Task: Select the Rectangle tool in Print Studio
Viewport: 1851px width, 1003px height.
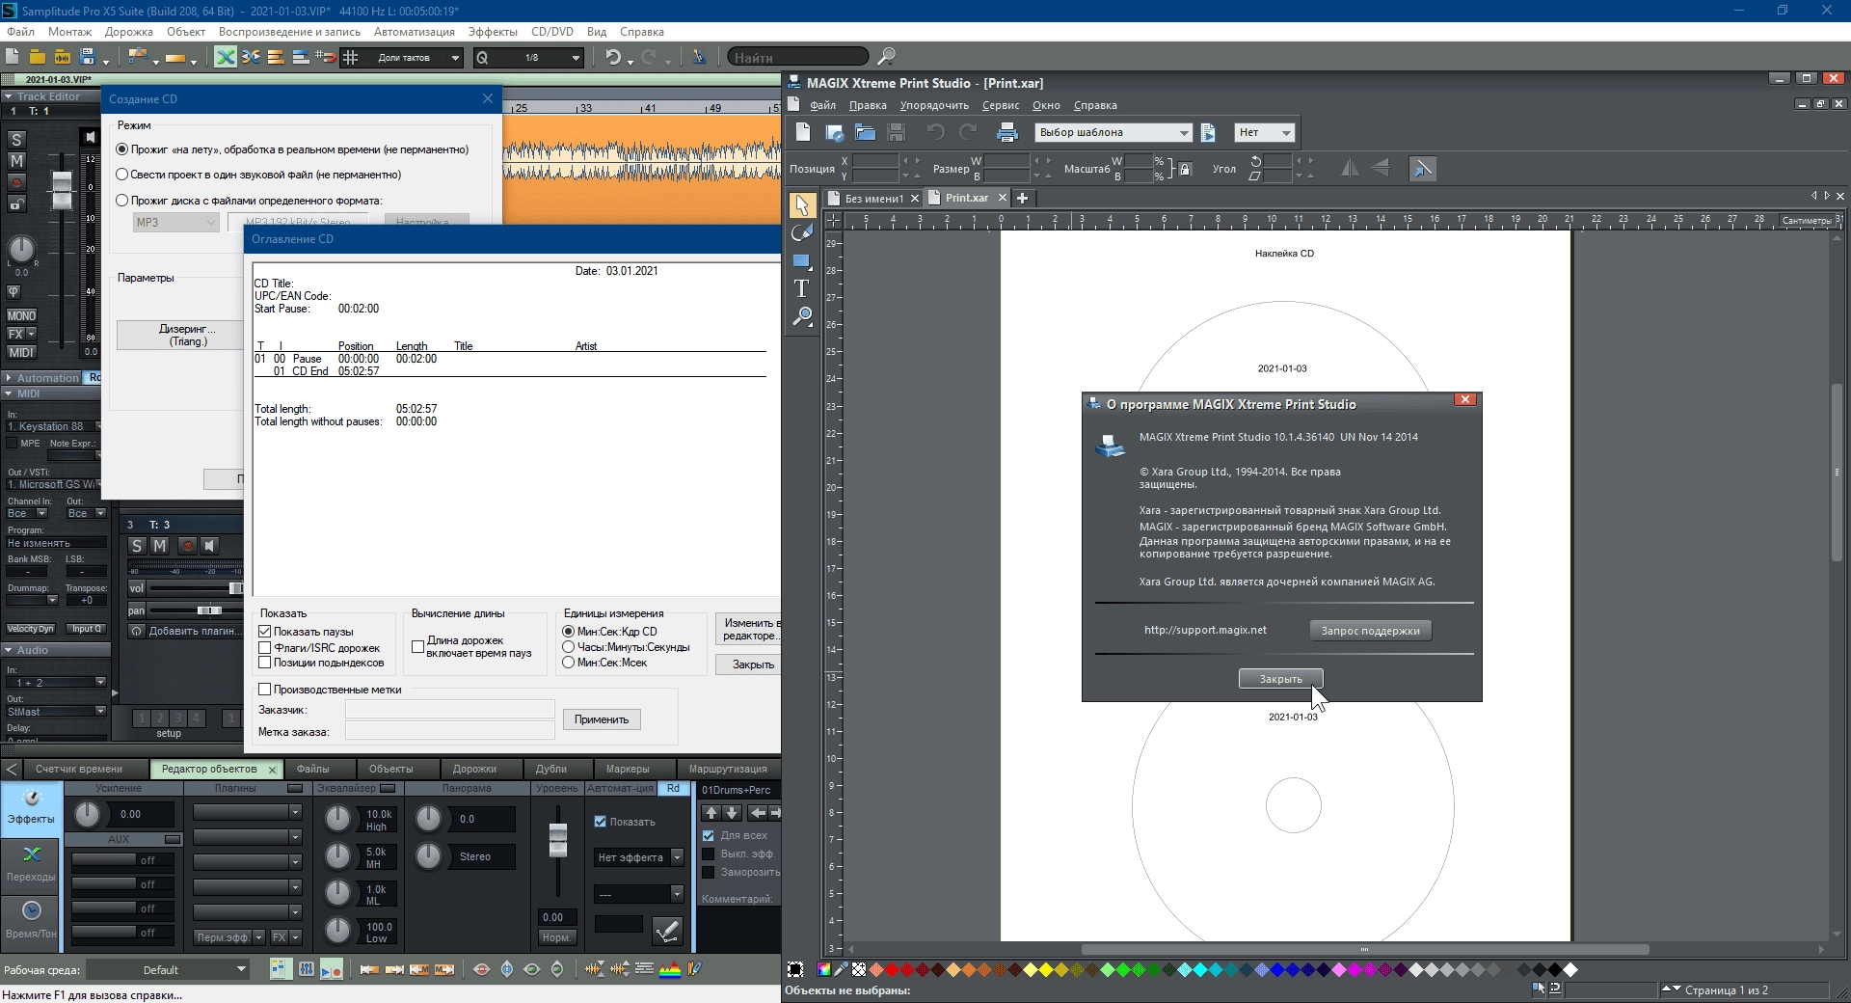Action: tap(801, 261)
